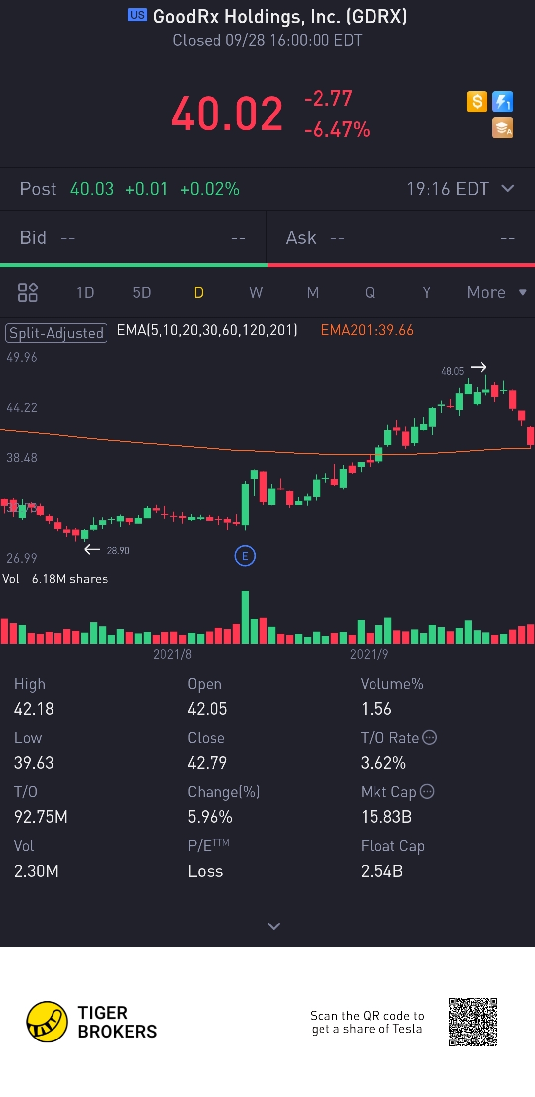
Task: Tap the US market flag badge
Action: click(x=138, y=15)
